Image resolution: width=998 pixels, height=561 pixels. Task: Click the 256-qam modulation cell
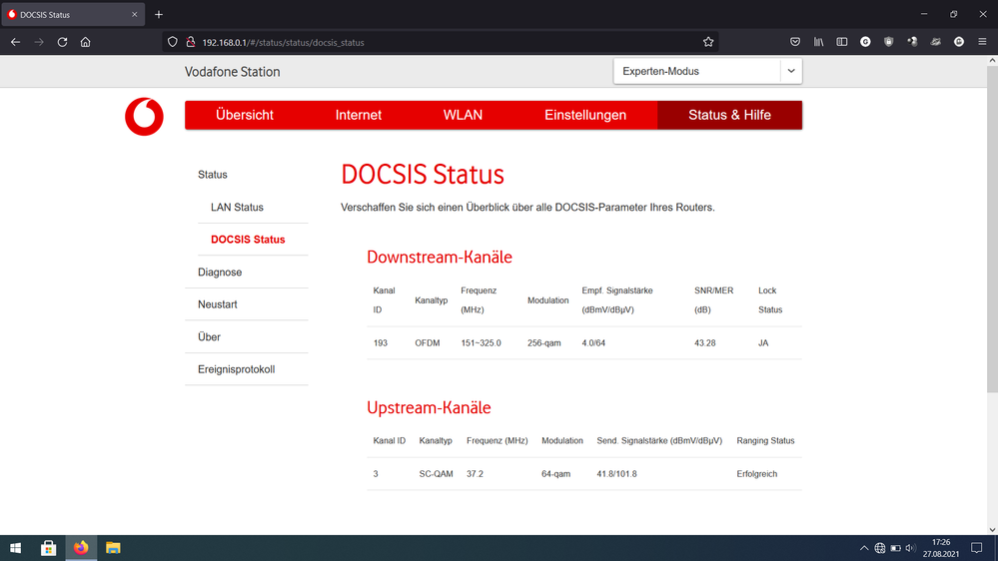pos(544,342)
